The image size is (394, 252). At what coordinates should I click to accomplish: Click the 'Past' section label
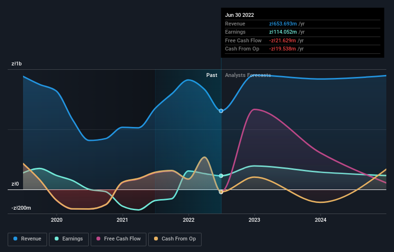tap(212, 75)
